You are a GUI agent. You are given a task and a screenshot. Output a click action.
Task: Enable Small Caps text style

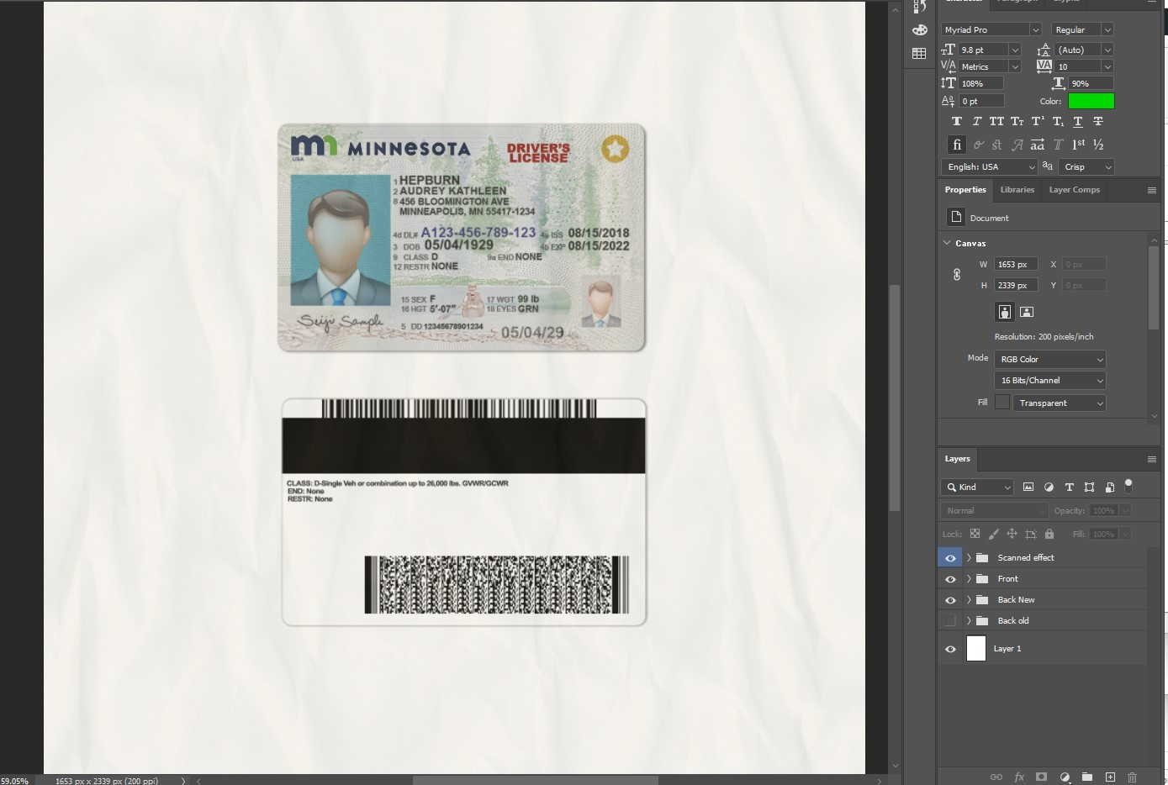pos(1017,121)
